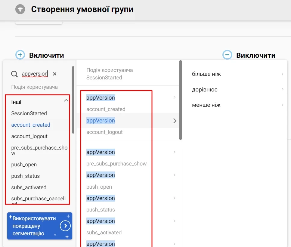Click the Створення умовної групи title
Viewport: 291px width, 247px height.
point(82,9)
